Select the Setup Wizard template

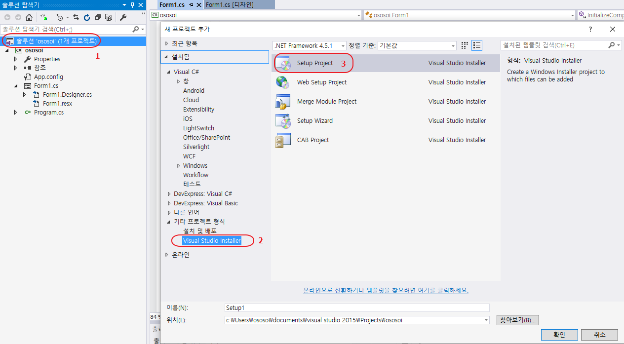(386, 121)
